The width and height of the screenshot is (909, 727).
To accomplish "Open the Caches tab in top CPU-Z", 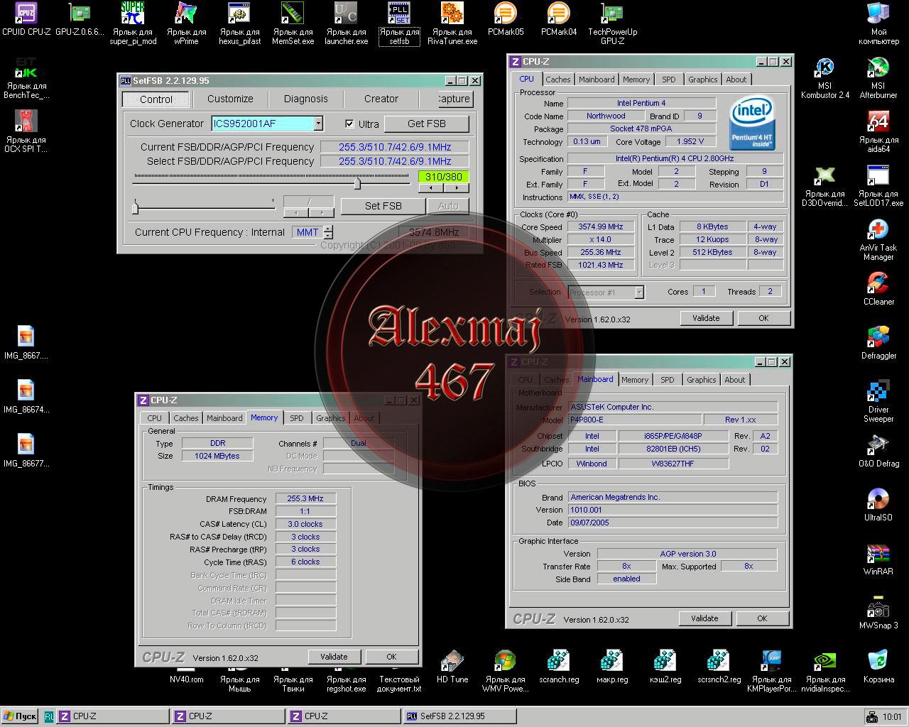I will point(558,80).
